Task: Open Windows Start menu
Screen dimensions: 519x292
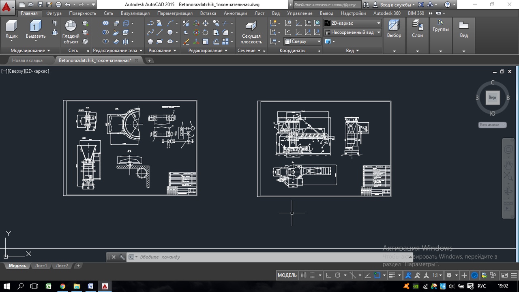Action: [x=7, y=286]
